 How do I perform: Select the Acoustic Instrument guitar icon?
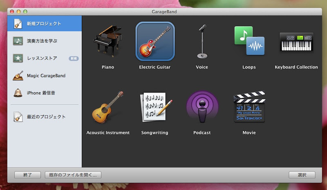108,107
